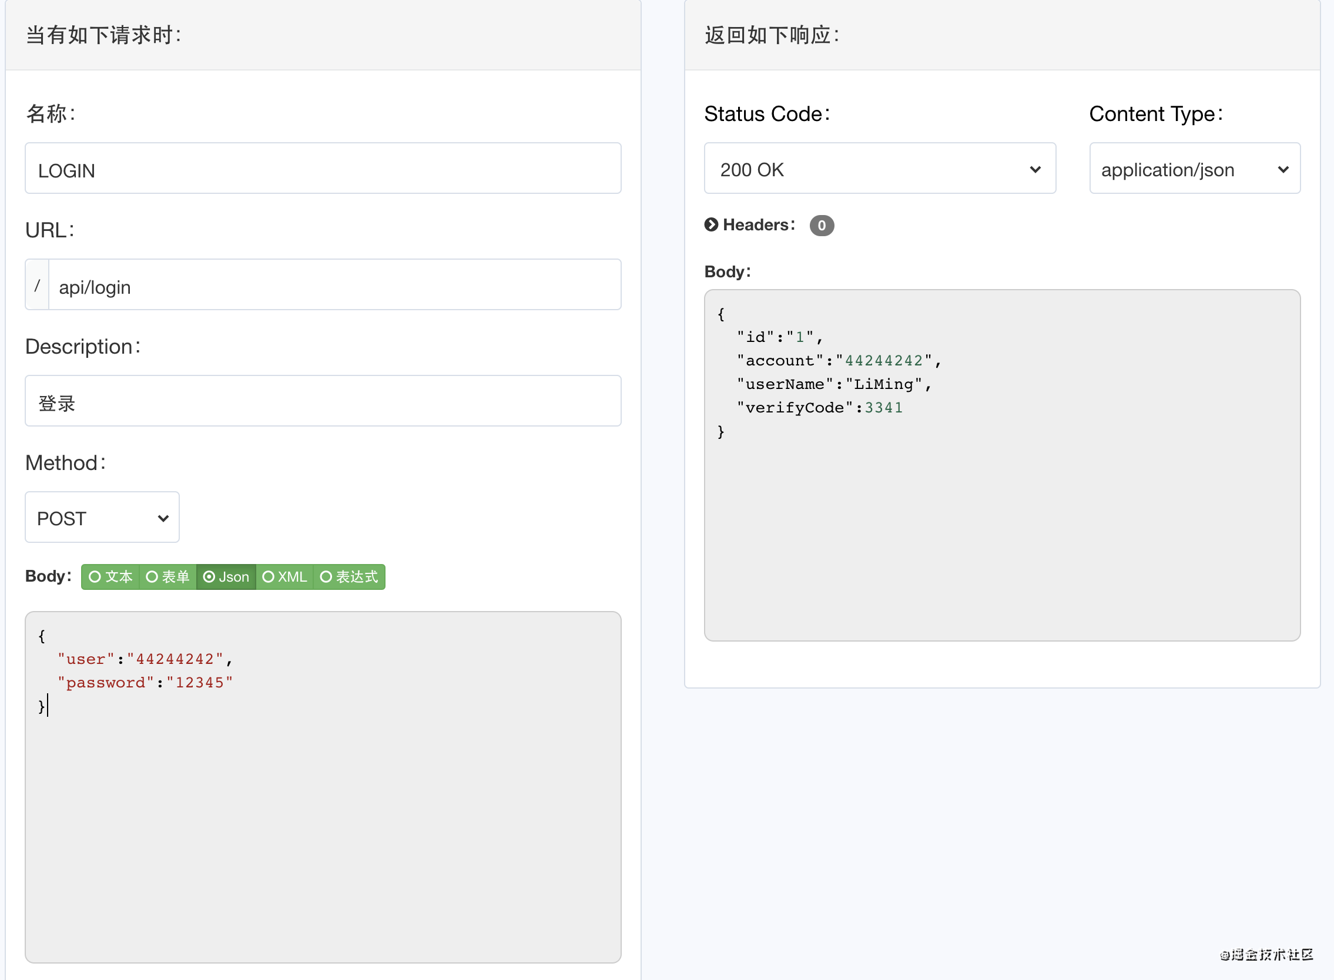Click the Description 登录 input field
This screenshot has height=980, width=1334.
(323, 401)
